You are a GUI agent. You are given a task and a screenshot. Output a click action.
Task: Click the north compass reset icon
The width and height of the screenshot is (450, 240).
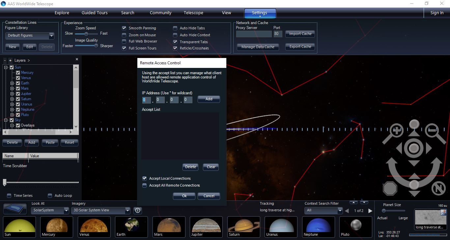438,189
